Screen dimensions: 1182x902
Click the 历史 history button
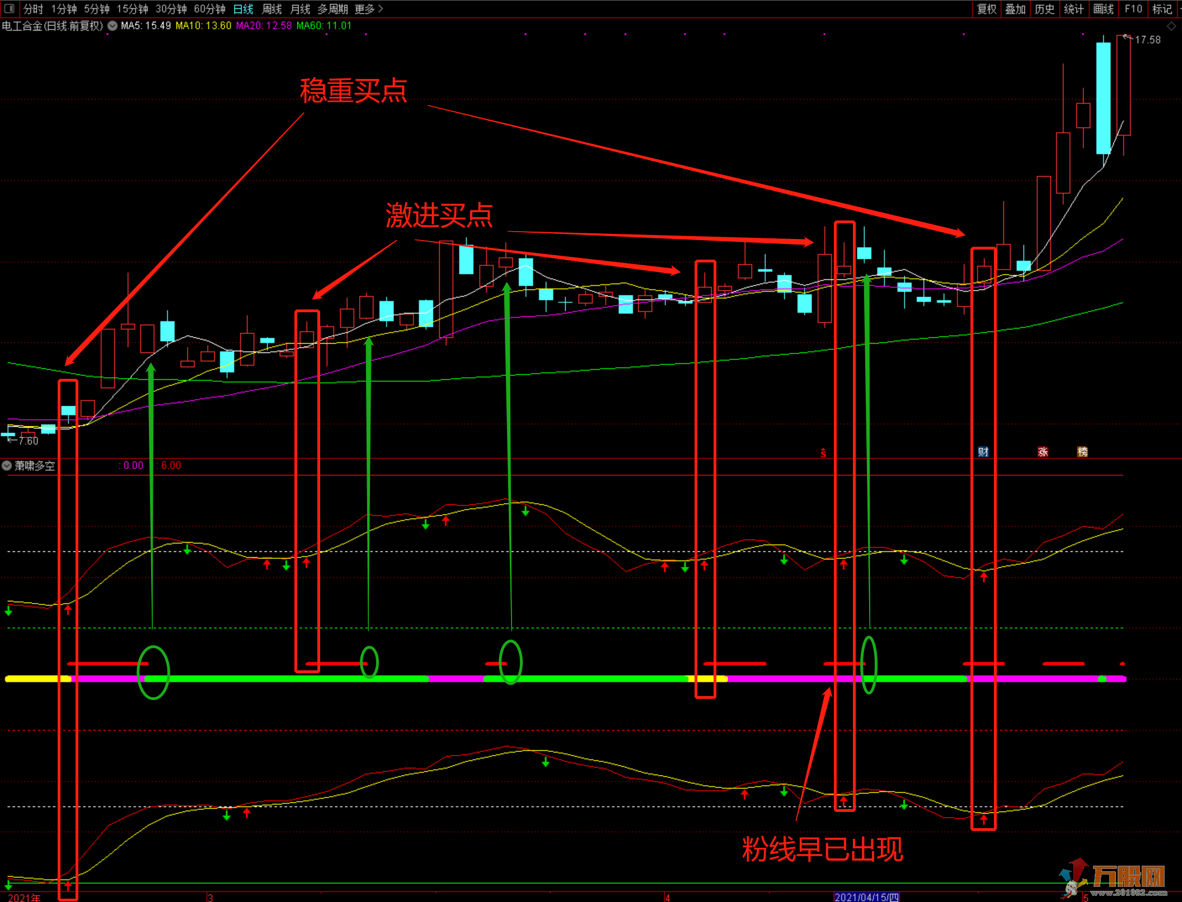tap(1044, 9)
